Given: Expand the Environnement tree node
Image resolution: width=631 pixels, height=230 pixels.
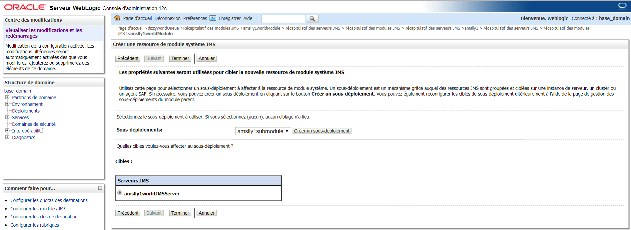Looking at the screenshot, I should point(7,104).
